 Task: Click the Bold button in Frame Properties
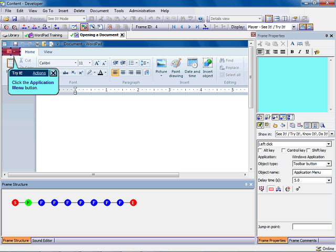pyautogui.click(x=292, y=52)
